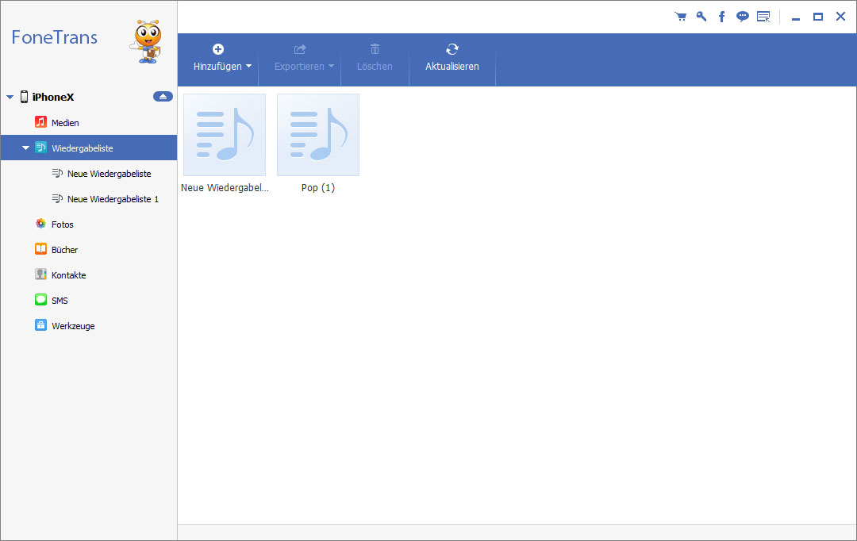Open the shopping cart icon

(681, 17)
